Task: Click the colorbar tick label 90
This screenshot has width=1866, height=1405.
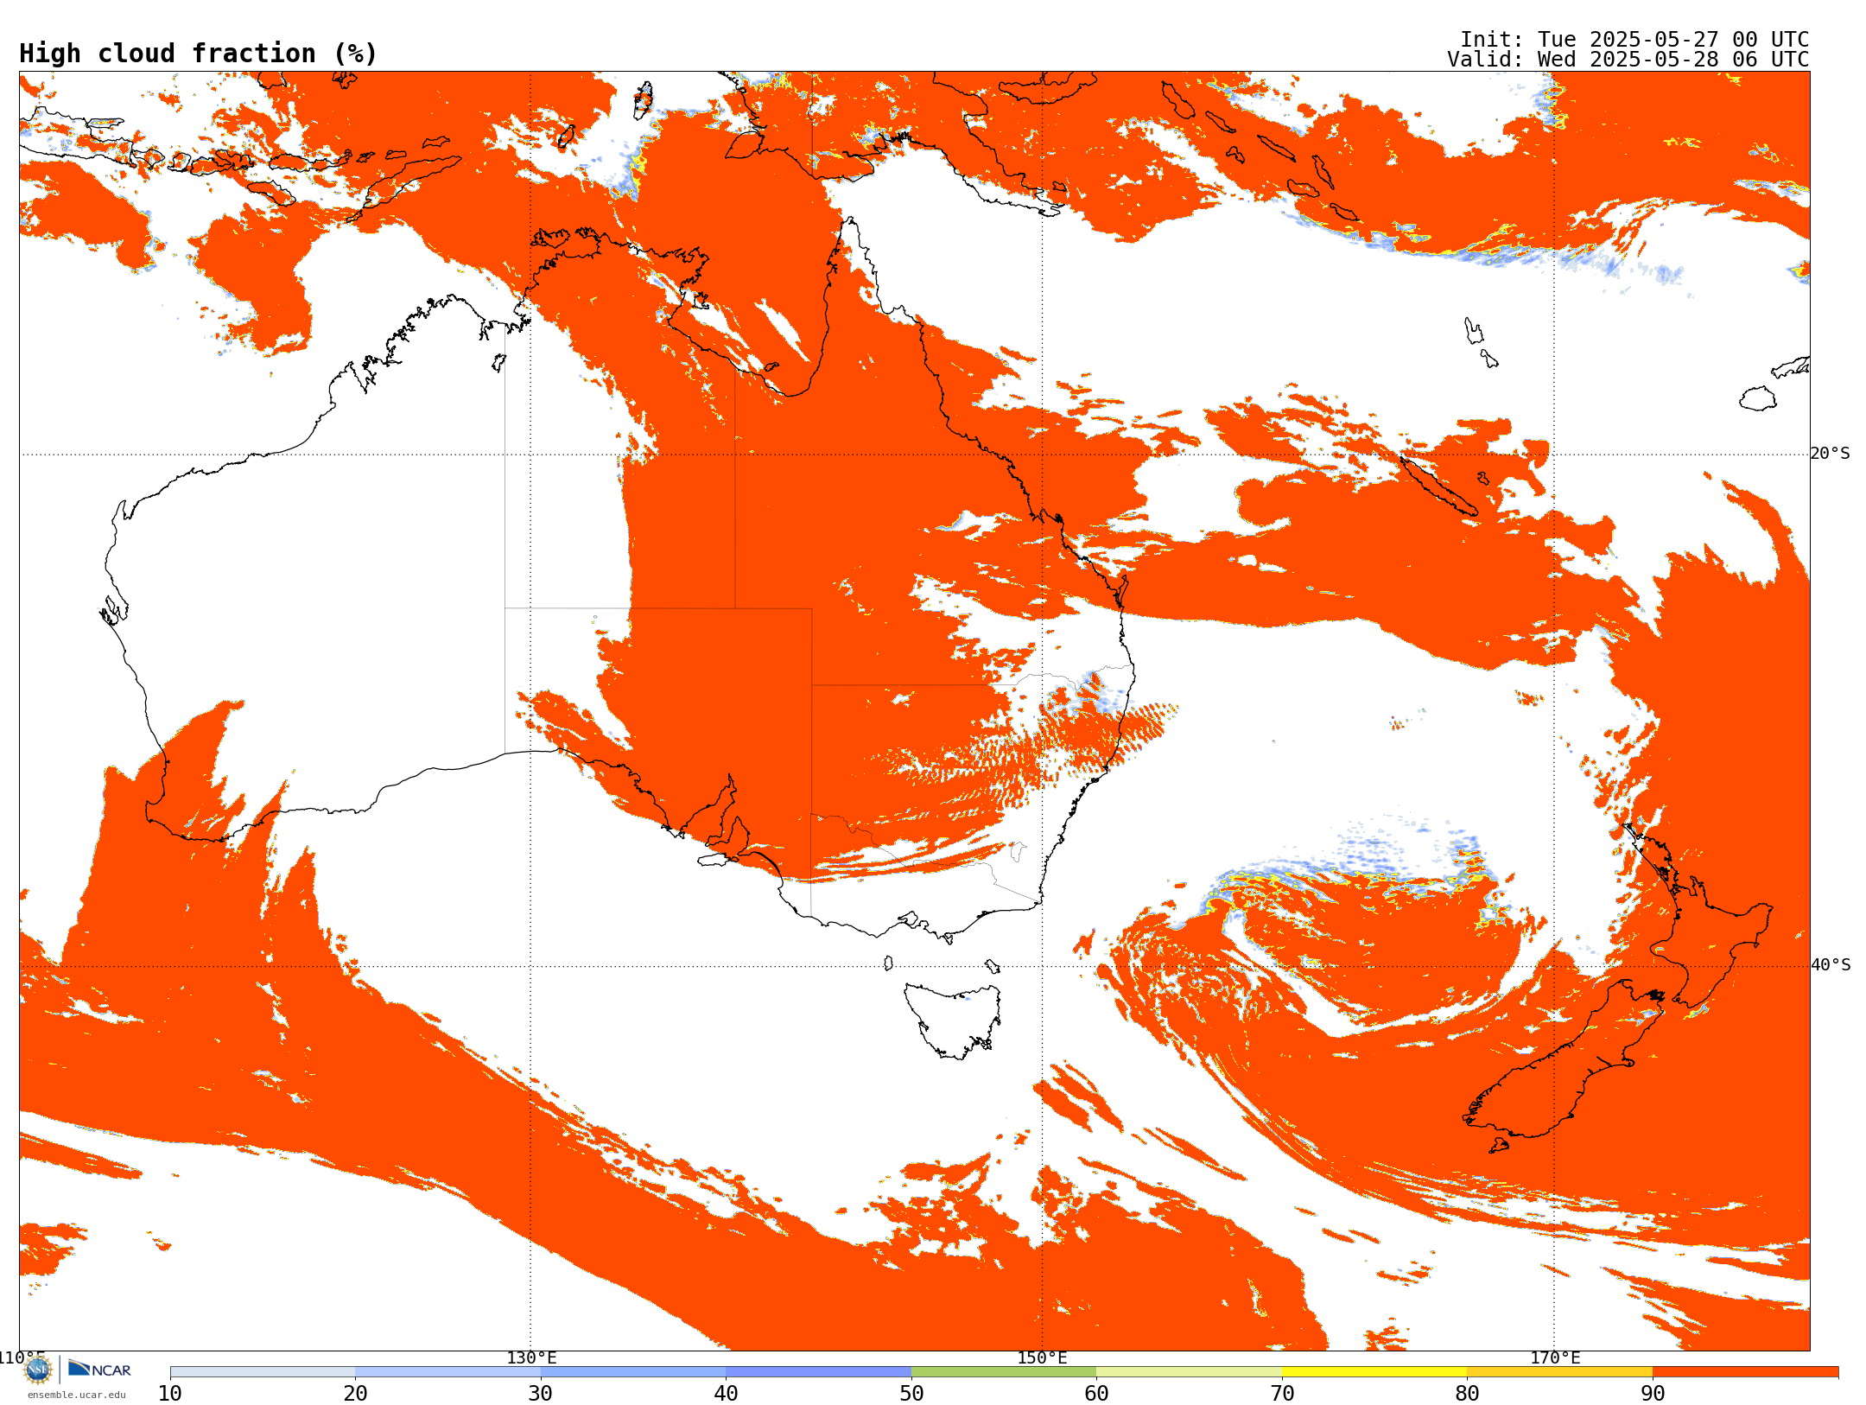Action: pyautogui.click(x=1653, y=1394)
